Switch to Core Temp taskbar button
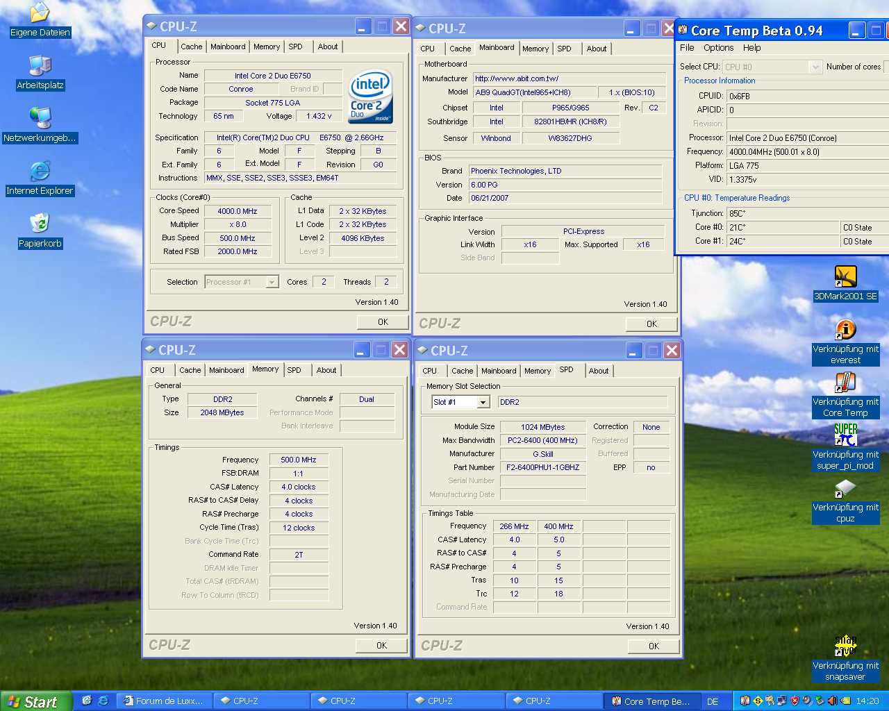The image size is (889, 711). tap(651, 701)
